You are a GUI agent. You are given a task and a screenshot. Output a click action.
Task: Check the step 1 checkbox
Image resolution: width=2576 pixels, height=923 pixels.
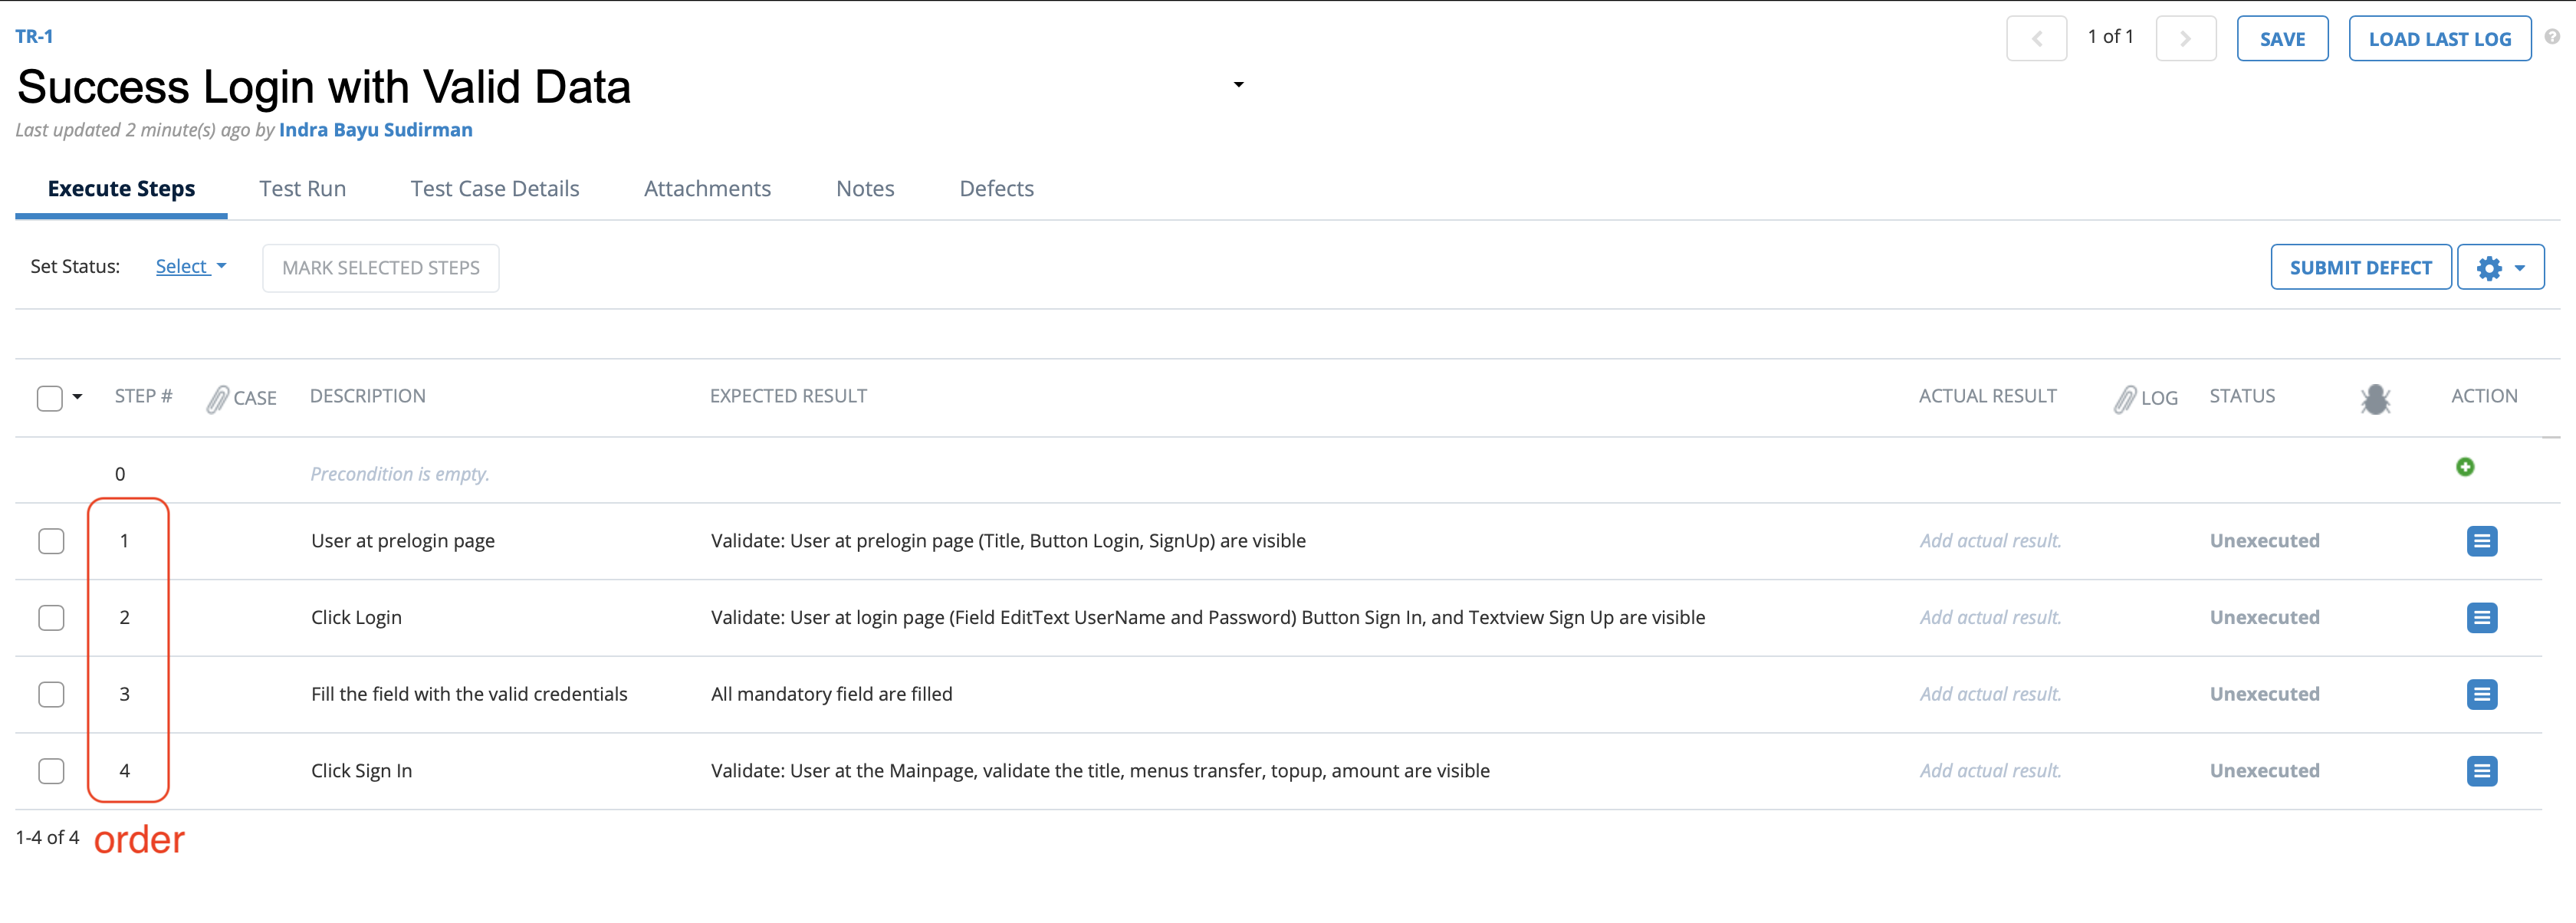(x=51, y=541)
